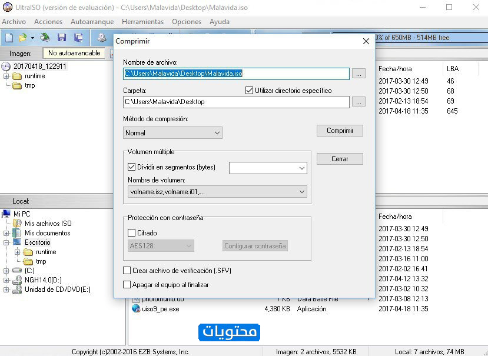Click the Comprimir button
This screenshot has height=356, width=488.
[340, 131]
